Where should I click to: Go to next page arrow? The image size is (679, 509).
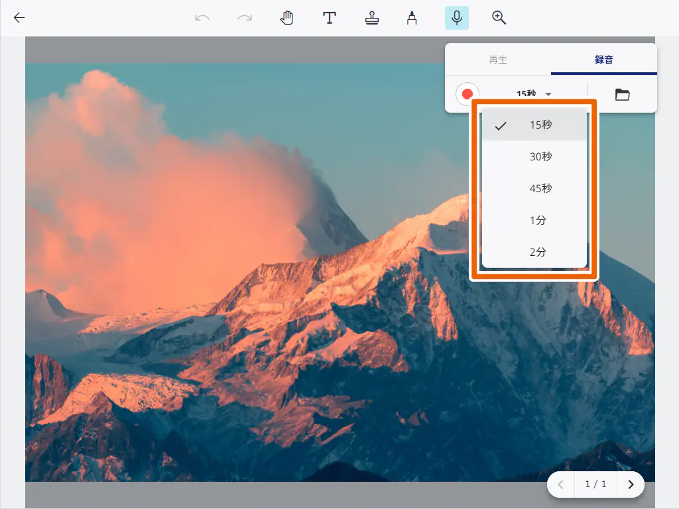[x=631, y=484]
